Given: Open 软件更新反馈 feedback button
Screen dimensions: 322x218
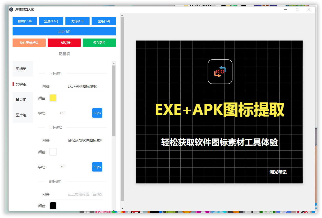Looking at the screenshot, I should (29, 43).
